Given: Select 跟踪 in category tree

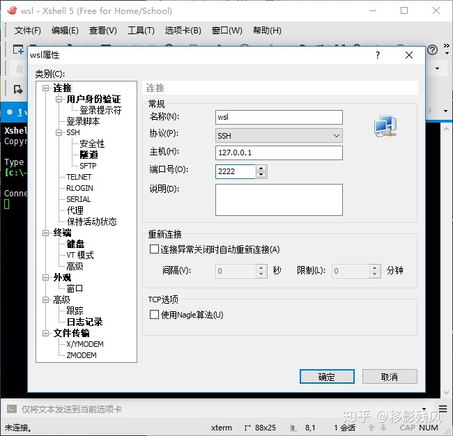Looking at the screenshot, I should pyautogui.click(x=75, y=311).
